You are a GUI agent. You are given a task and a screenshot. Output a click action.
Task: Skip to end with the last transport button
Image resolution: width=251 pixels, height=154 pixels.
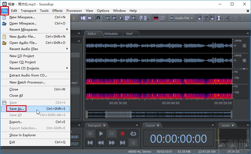123,143
